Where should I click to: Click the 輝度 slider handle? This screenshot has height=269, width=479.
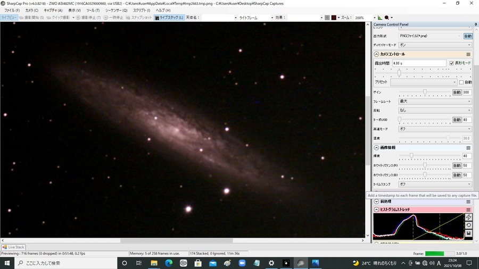(x=411, y=156)
